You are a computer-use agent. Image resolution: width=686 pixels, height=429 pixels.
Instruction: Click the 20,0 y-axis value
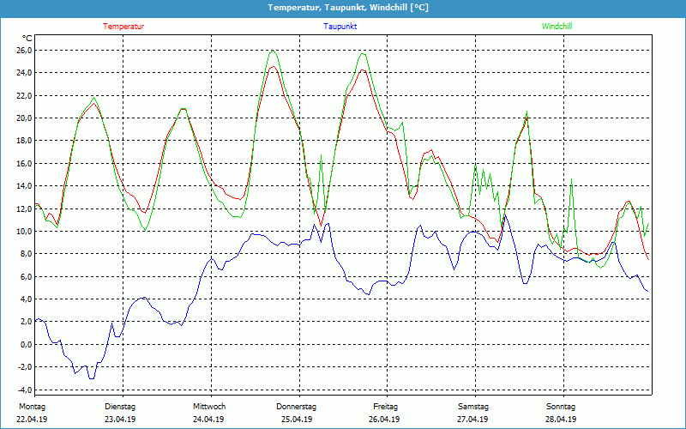24,118
